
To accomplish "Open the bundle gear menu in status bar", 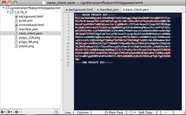I will (x=132, y=112).
